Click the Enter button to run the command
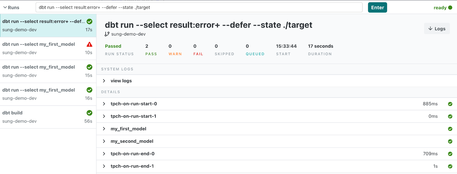The height and width of the screenshot is (174, 457). click(377, 7)
